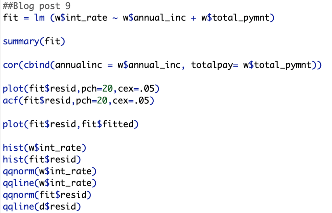Place cursor on the 'lm' function name

39,18
